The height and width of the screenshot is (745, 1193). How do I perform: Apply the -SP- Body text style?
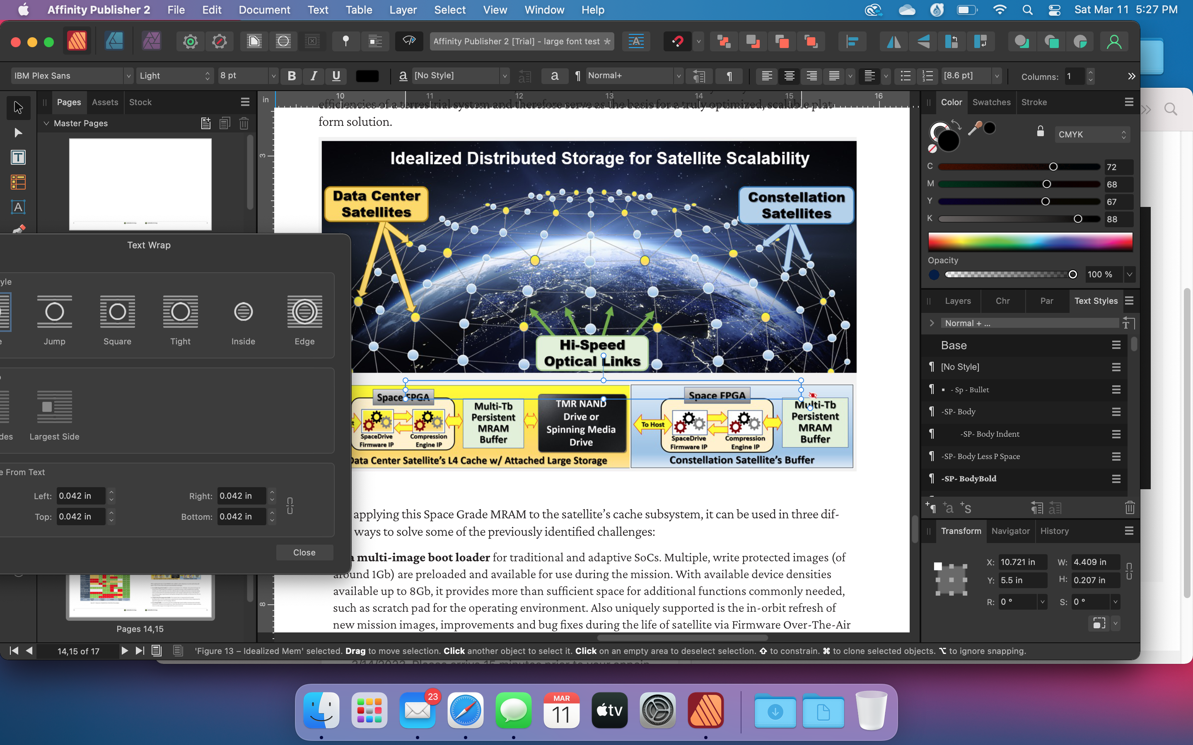1024,411
